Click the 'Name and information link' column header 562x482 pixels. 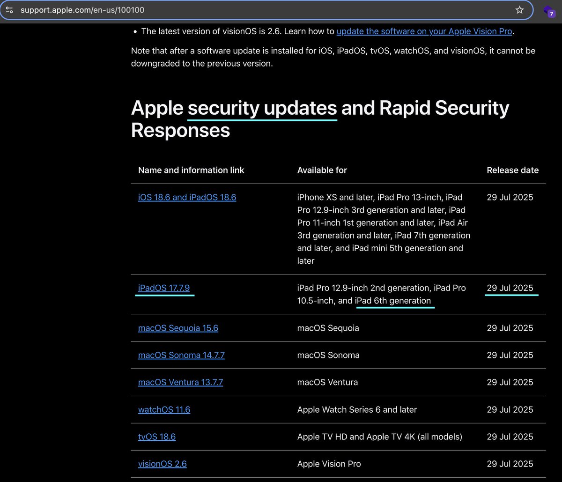191,170
